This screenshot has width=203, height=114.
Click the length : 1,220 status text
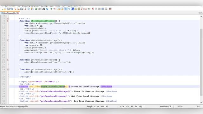tap(93, 106)
